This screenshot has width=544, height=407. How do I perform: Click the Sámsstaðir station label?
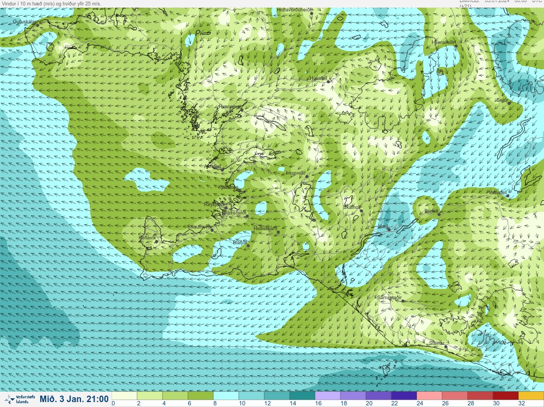(390, 298)
